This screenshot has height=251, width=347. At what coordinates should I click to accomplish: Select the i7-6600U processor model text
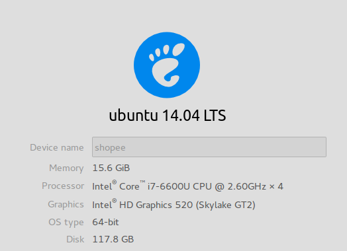[x=169, y=186]
